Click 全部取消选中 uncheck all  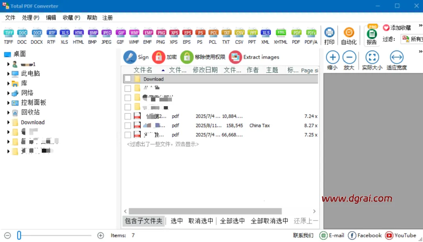[269, 221]
